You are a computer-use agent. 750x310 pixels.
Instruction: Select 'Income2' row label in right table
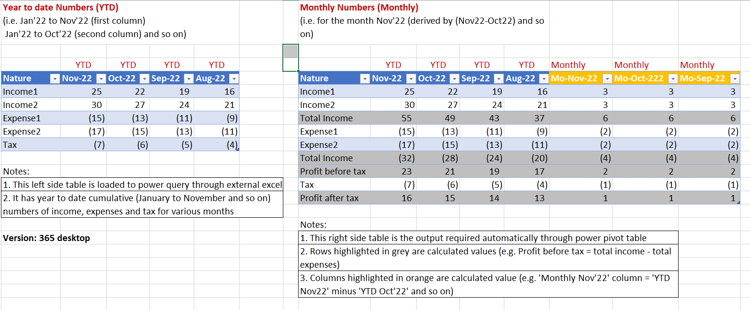(317, 105)
